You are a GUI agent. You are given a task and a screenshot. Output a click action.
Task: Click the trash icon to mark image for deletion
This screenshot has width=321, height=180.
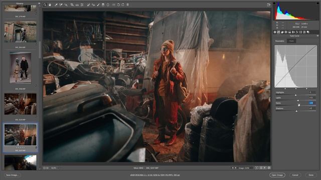[127, 4]
